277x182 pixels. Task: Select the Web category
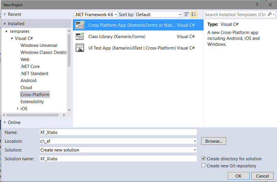click(25, 59)
